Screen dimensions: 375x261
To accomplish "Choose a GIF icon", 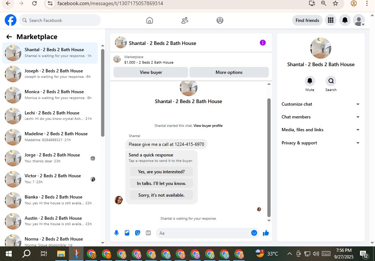I will [148, 233].
